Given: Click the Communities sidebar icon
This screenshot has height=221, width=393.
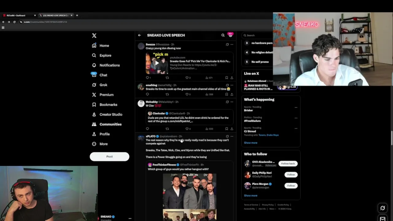Looking at the screenshot, I should pos(94,124).
